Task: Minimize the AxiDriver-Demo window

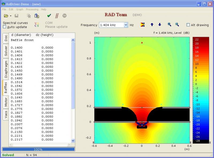Action: 199,4
